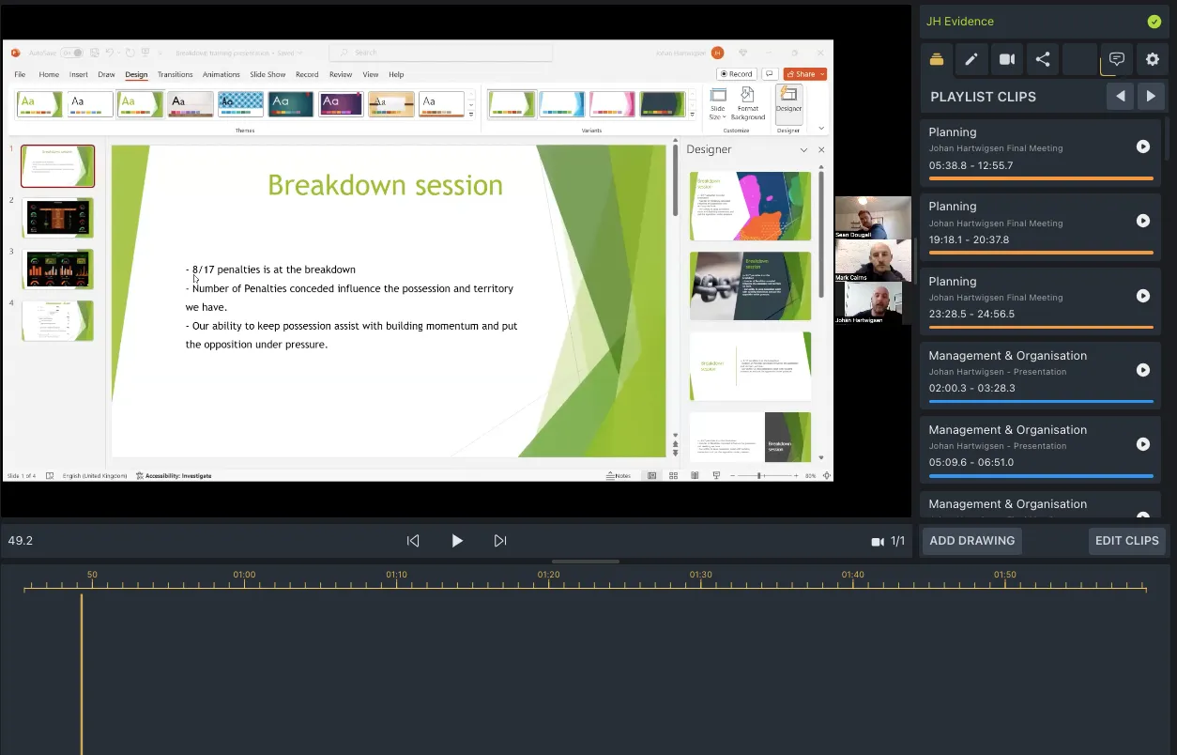
Task: Open the settings gear icon
Action: pos(1153,59)
